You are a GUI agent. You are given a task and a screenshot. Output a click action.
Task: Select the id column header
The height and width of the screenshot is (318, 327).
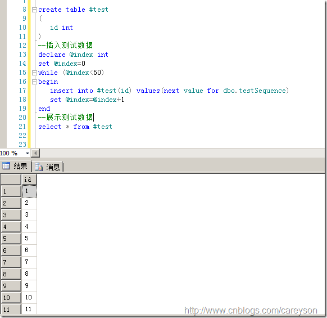[29, 180]
